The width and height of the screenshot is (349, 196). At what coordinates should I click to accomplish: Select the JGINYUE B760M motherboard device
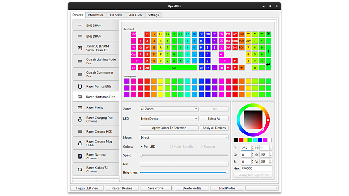96,48
